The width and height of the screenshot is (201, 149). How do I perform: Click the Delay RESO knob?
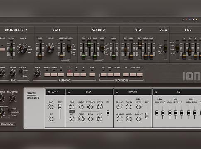pos(90,119)
